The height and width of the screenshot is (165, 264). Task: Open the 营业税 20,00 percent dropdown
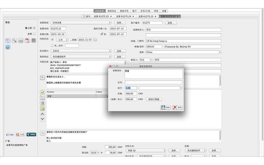[95, 152]
